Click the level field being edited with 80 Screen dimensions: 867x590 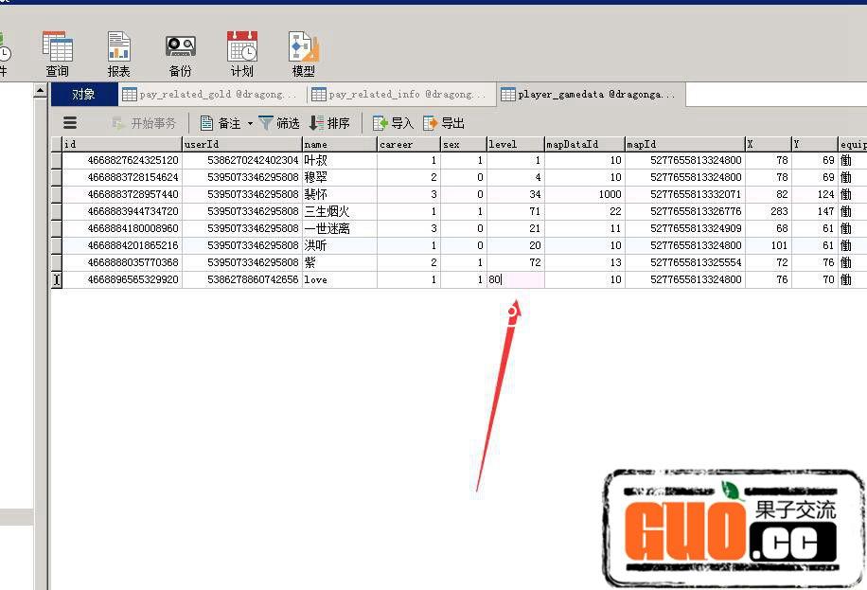(514, 280)
